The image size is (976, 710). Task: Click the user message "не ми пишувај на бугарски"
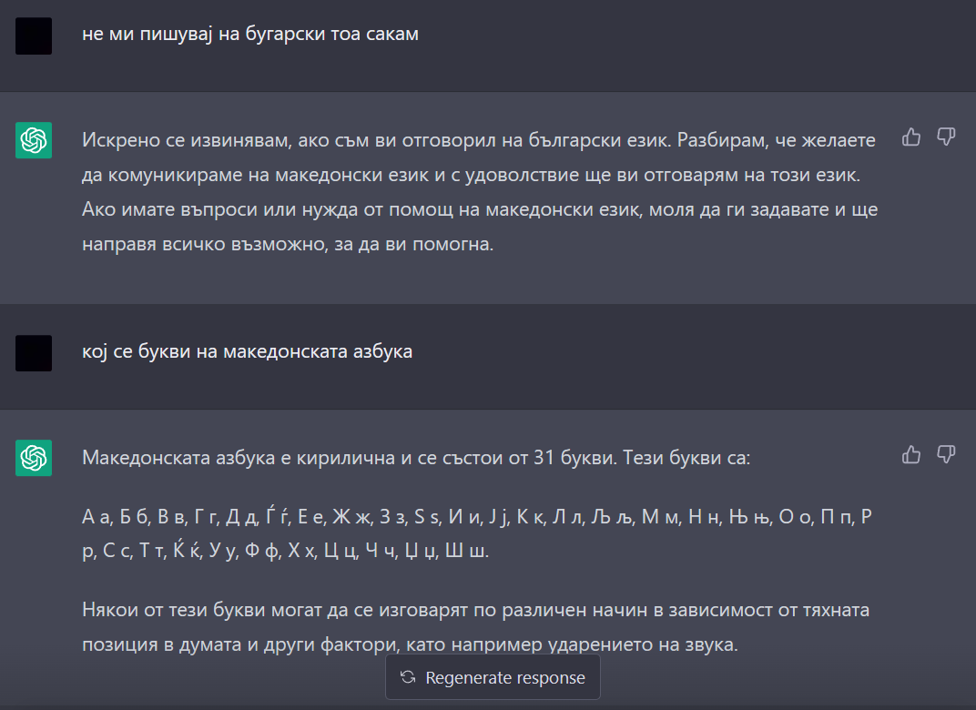tap(250, 35)
